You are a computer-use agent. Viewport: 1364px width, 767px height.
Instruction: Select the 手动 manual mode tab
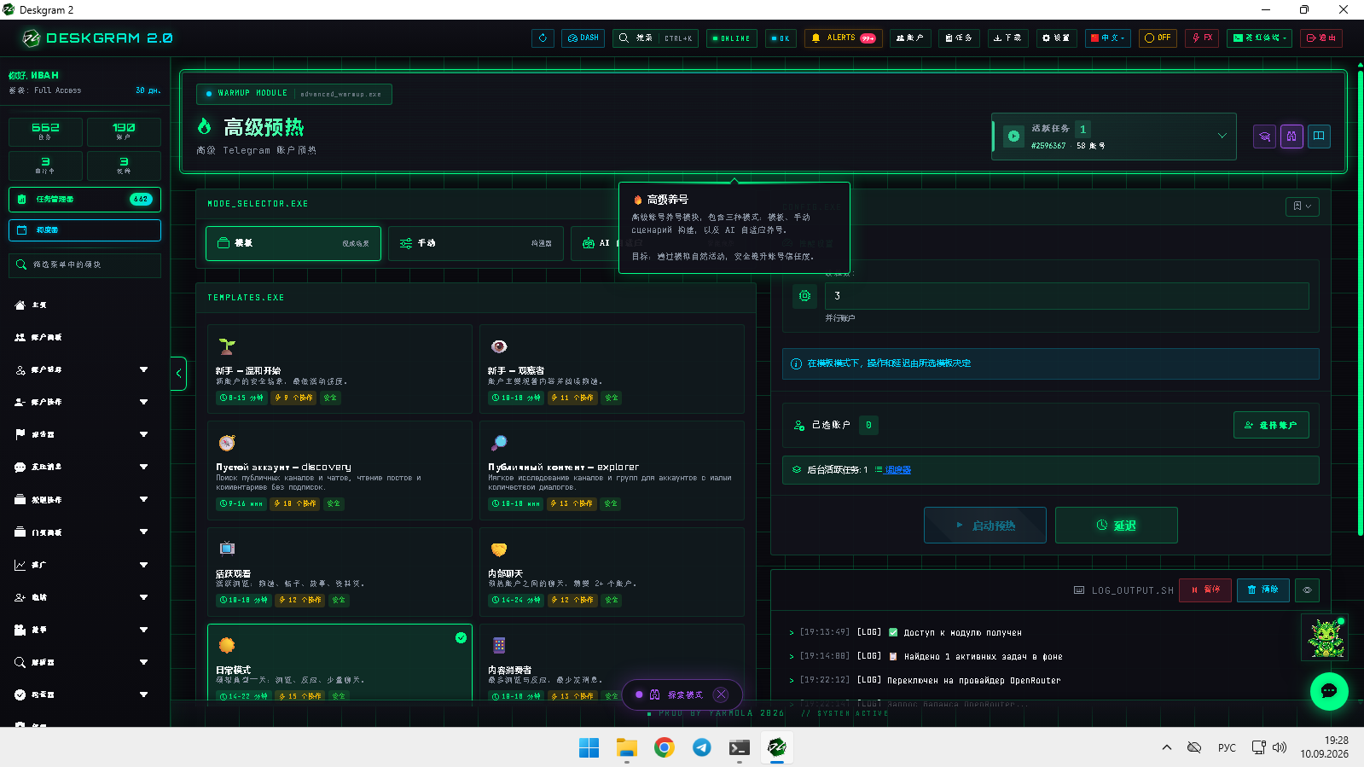(x=476, y=243)
